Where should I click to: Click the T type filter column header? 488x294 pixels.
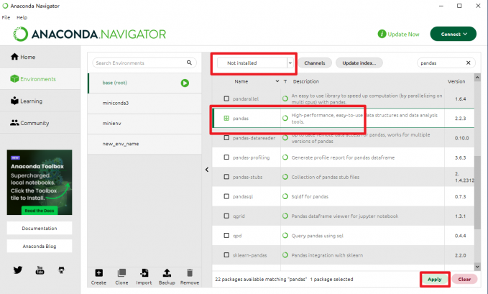tap(285, 81)
